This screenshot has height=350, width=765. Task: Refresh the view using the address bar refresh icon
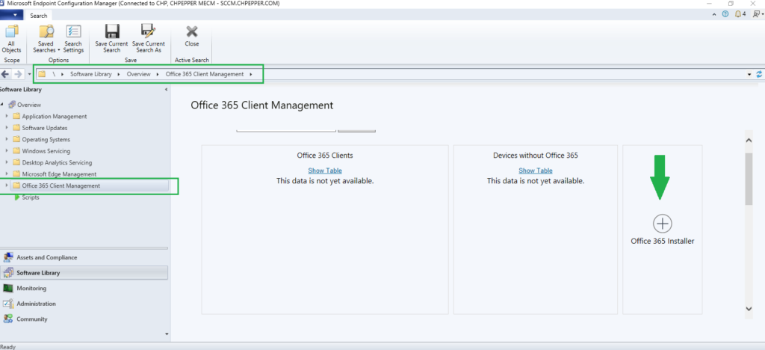(759, 74)
